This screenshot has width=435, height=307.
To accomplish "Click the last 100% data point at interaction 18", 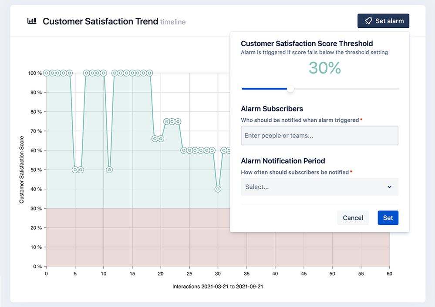I will (149, 73).
